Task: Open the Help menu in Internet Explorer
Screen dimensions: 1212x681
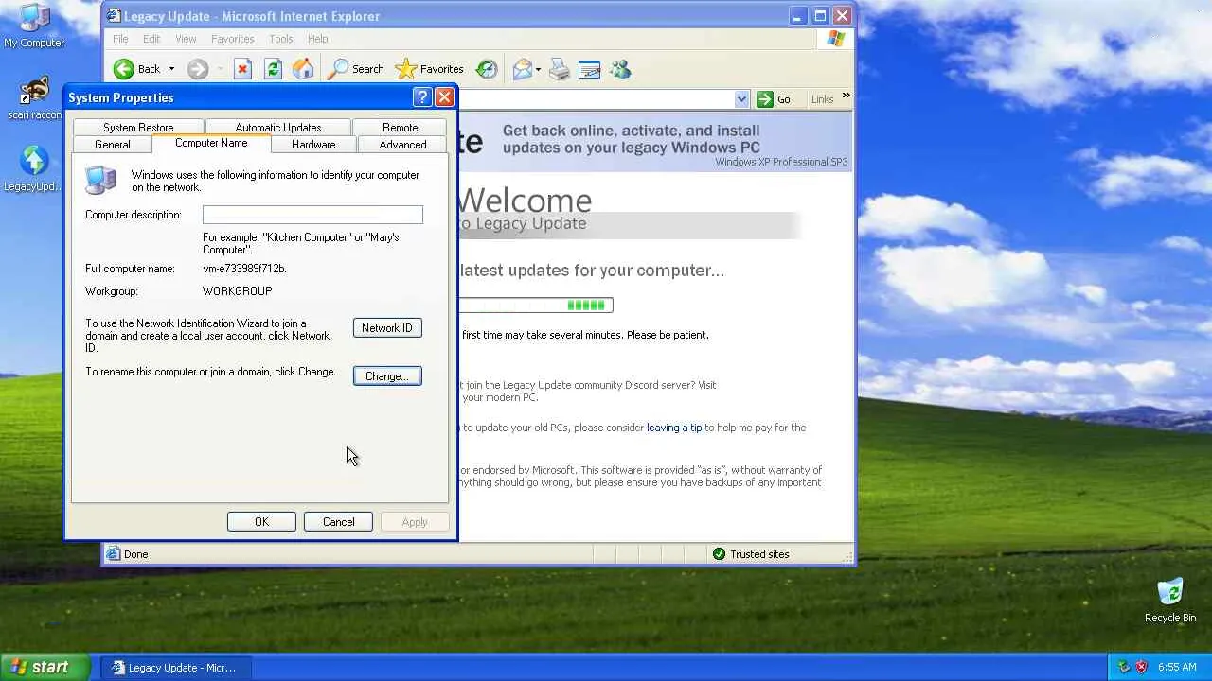Action: click(x=317, y=39)
